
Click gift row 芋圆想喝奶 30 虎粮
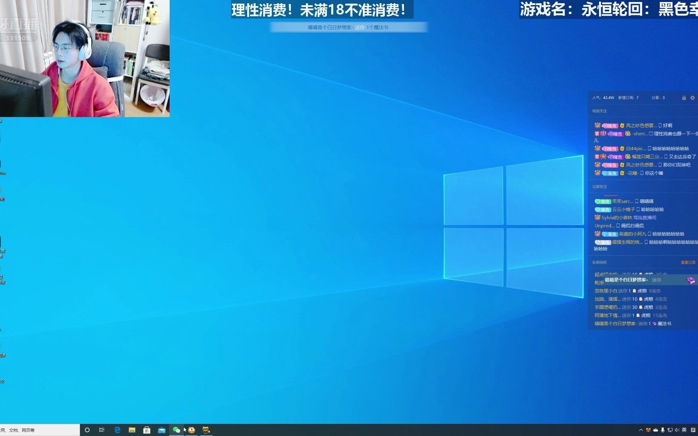pyautogui.click(x=631, y=307)
